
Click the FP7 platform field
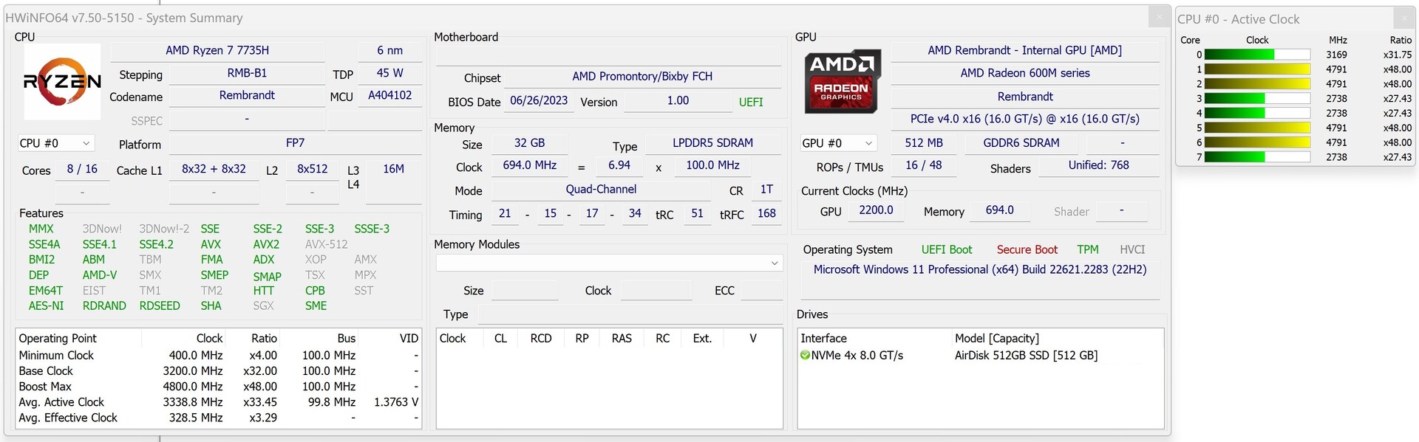tap(296, 143)
